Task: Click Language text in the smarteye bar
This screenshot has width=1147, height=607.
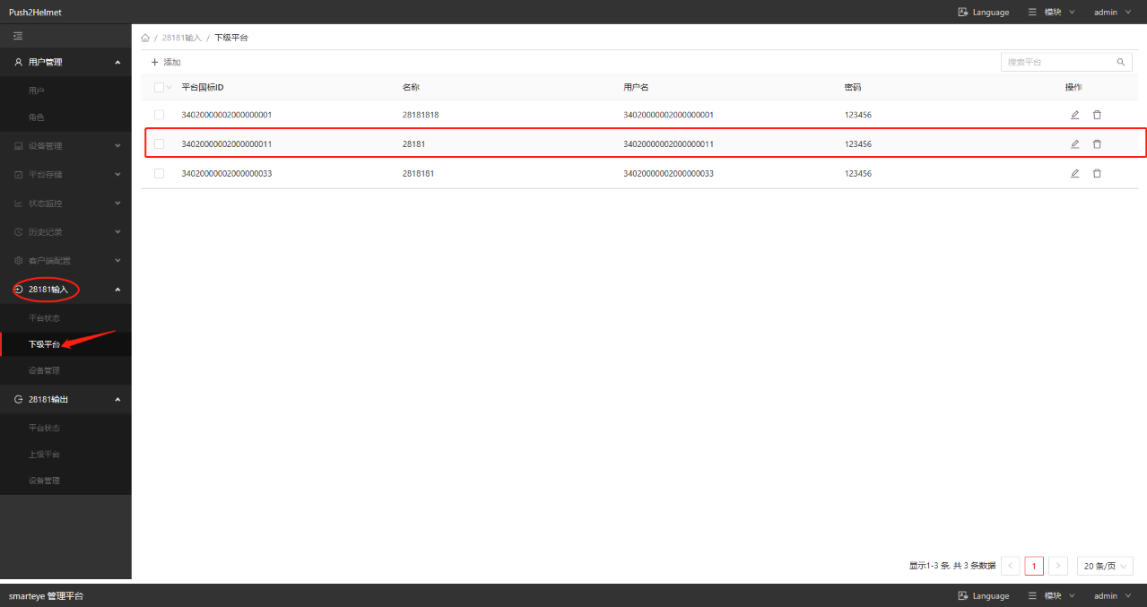Action: click(x=991, y=595)
